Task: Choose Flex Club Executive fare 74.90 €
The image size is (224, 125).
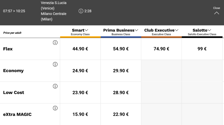Action: 161,49
